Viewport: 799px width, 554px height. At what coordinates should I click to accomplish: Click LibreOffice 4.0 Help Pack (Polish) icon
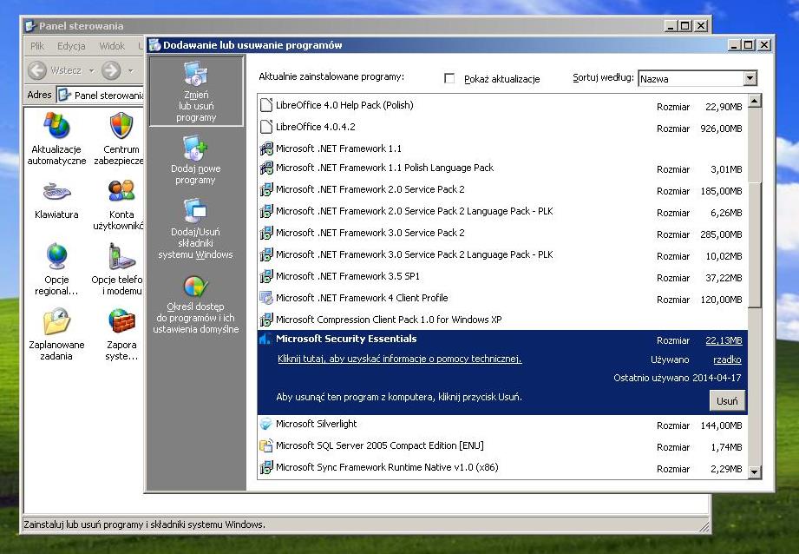pos(266,105)
